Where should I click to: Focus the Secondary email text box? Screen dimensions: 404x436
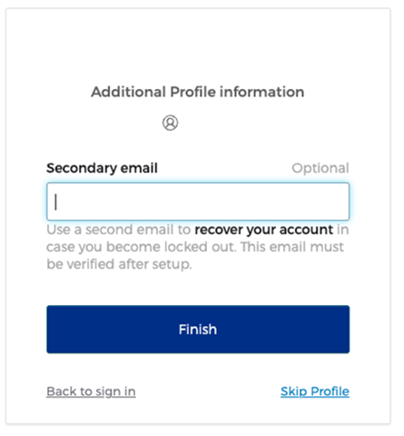click(x=198, y=202)
